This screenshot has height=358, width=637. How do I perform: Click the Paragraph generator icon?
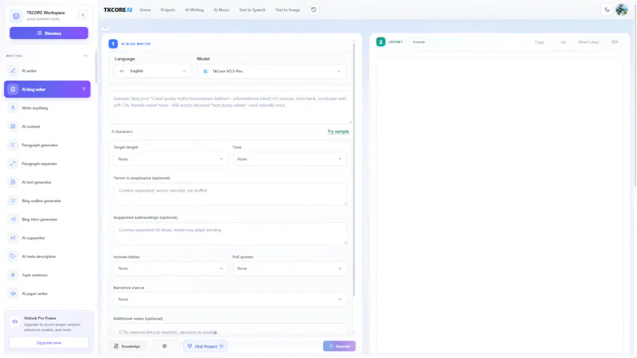13,145
